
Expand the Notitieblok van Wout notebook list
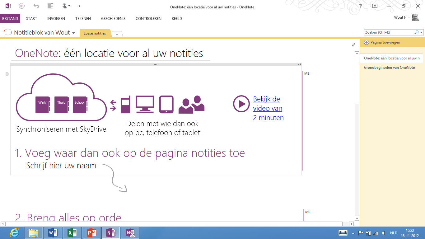pos(73,33)
